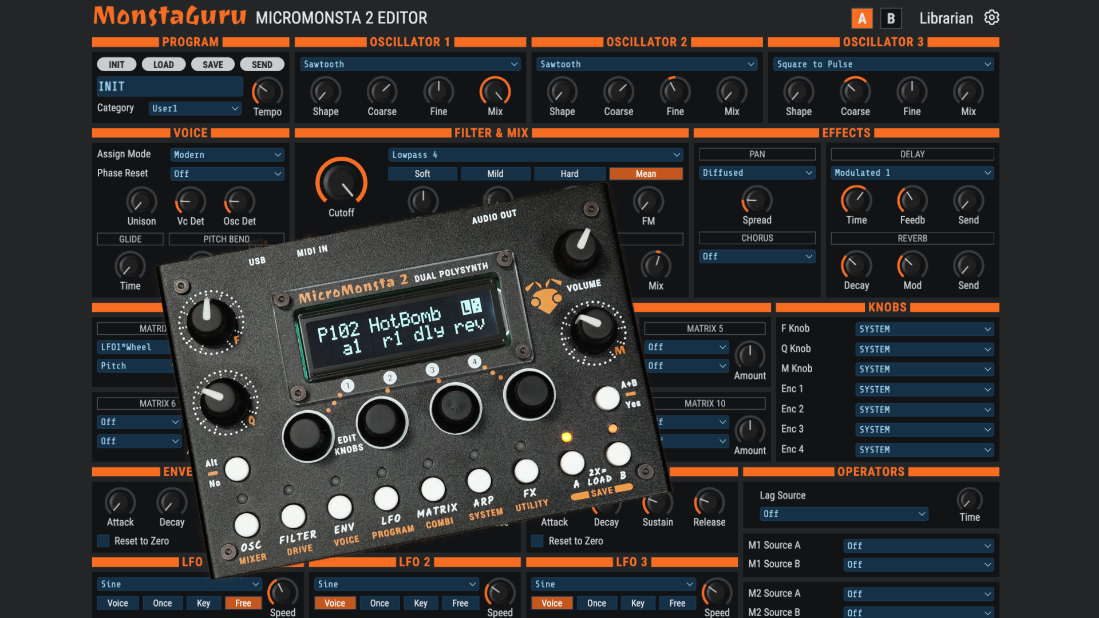Open the Assign Mode Modern dropdown
The height and width of the screenshot is (618, 1099).
click(227, 154)
